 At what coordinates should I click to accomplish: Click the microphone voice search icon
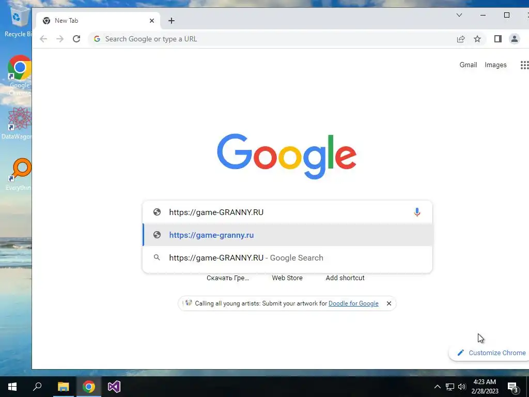click(x=417, y=212)
